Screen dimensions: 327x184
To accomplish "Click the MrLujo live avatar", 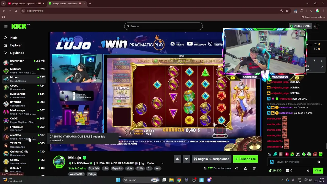I will pos(59,162).
